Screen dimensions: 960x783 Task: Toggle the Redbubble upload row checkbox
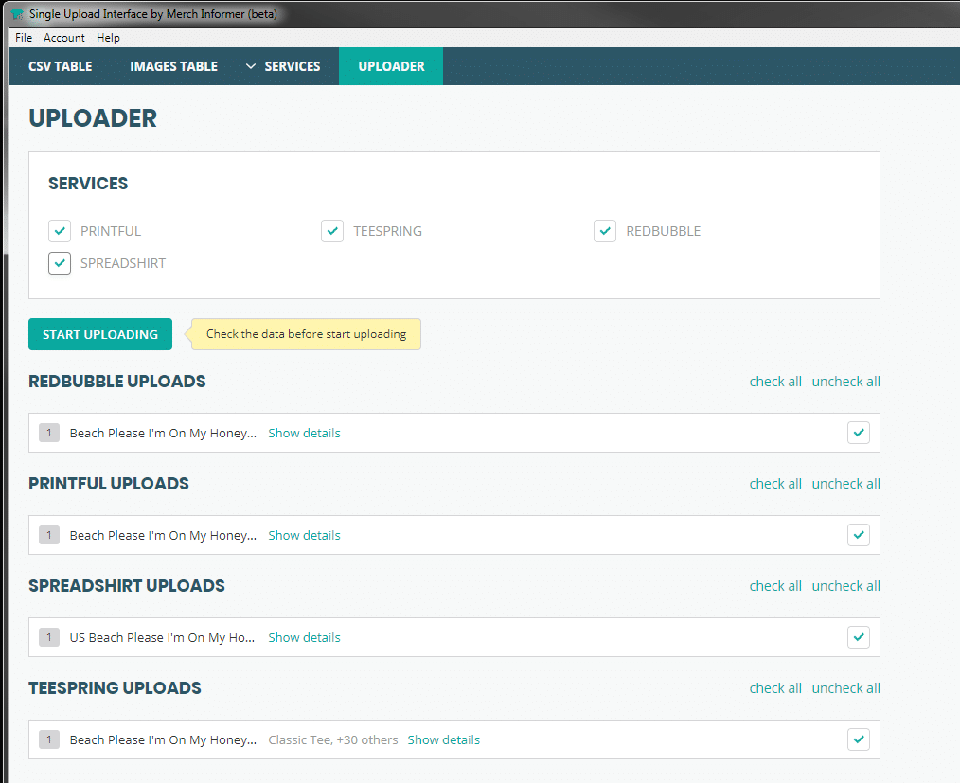point(859,433)
